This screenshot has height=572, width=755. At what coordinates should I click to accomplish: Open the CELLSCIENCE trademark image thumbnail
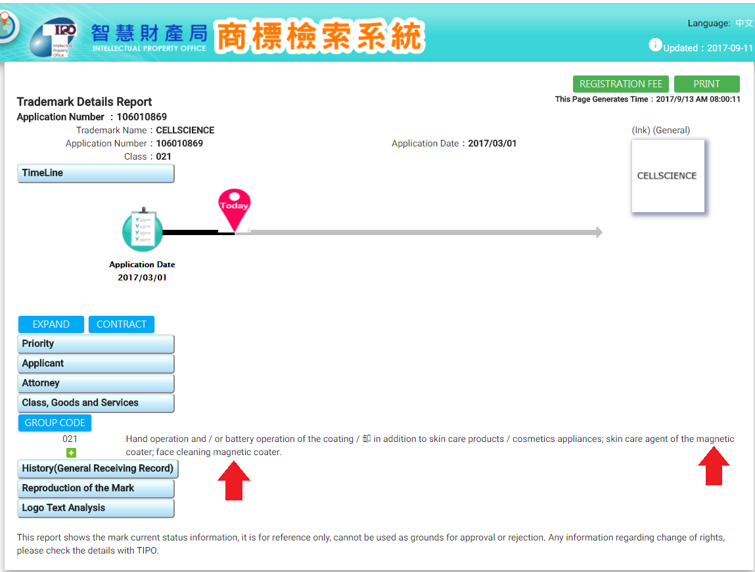pos(668,175)
